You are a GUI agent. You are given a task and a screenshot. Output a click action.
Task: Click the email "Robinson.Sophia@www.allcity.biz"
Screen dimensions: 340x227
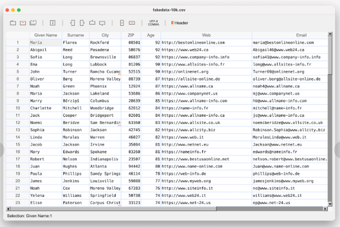coord(290,130)
